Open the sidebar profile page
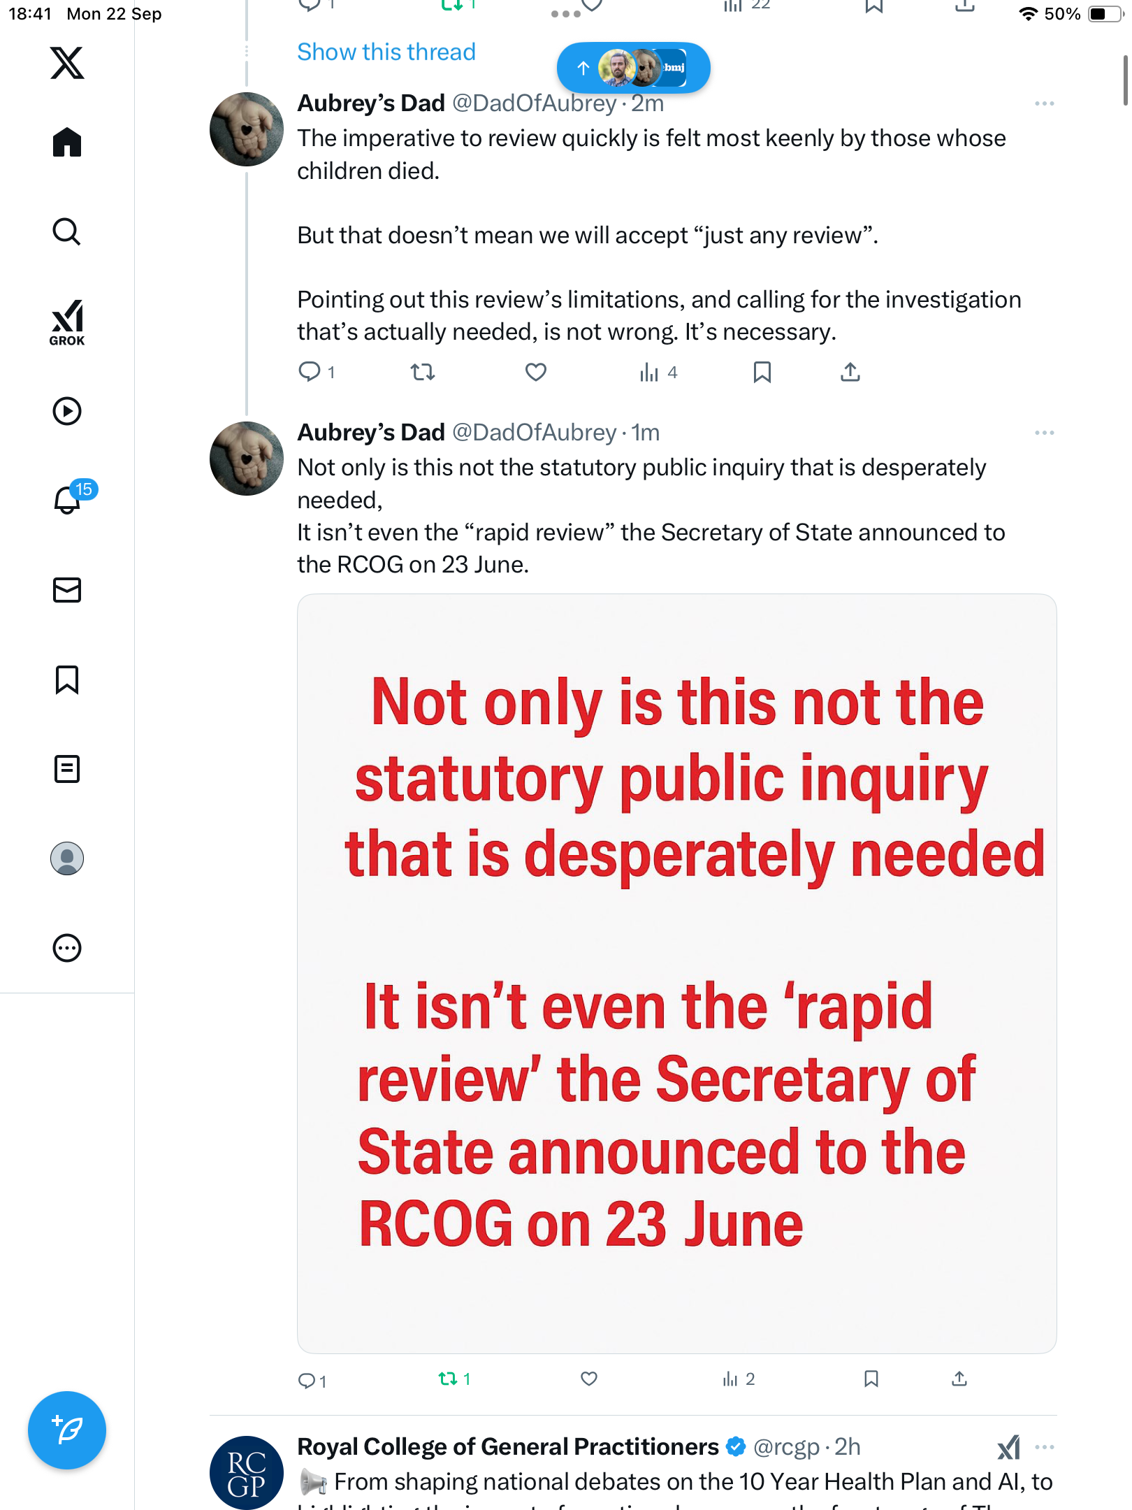 pyautogui.click(x=67, y=858)
